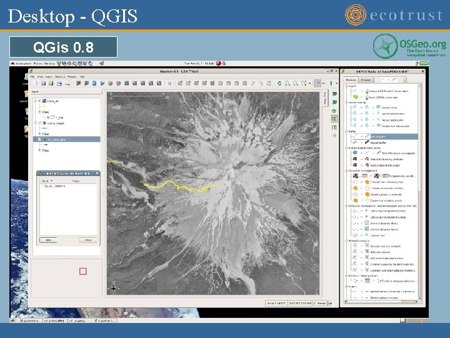
Task: Select the Pan Map four-arrows tool
Action: point(279,83)
